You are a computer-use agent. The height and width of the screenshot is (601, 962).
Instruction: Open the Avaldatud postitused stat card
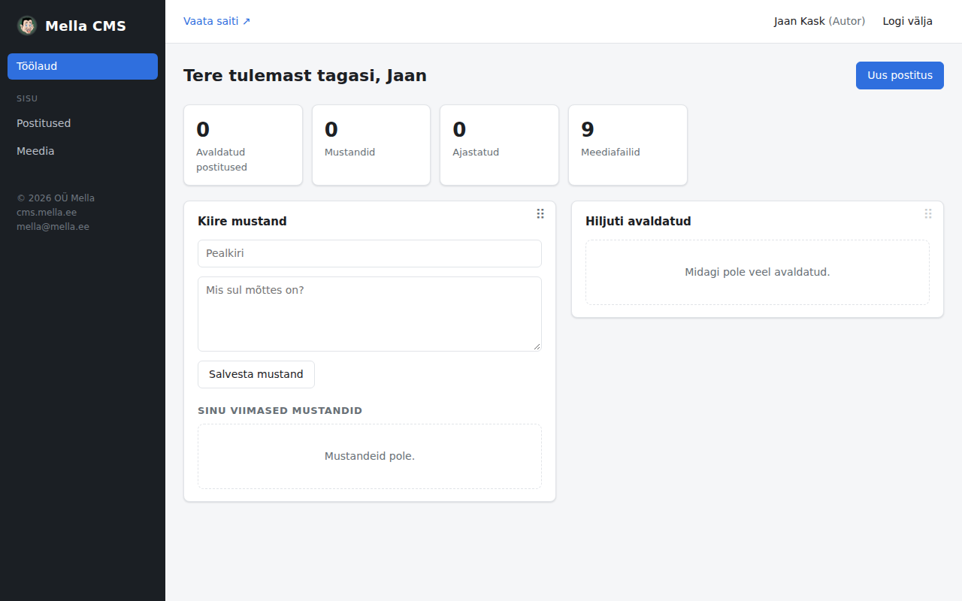pyautogui.click(x=244, y=145)
